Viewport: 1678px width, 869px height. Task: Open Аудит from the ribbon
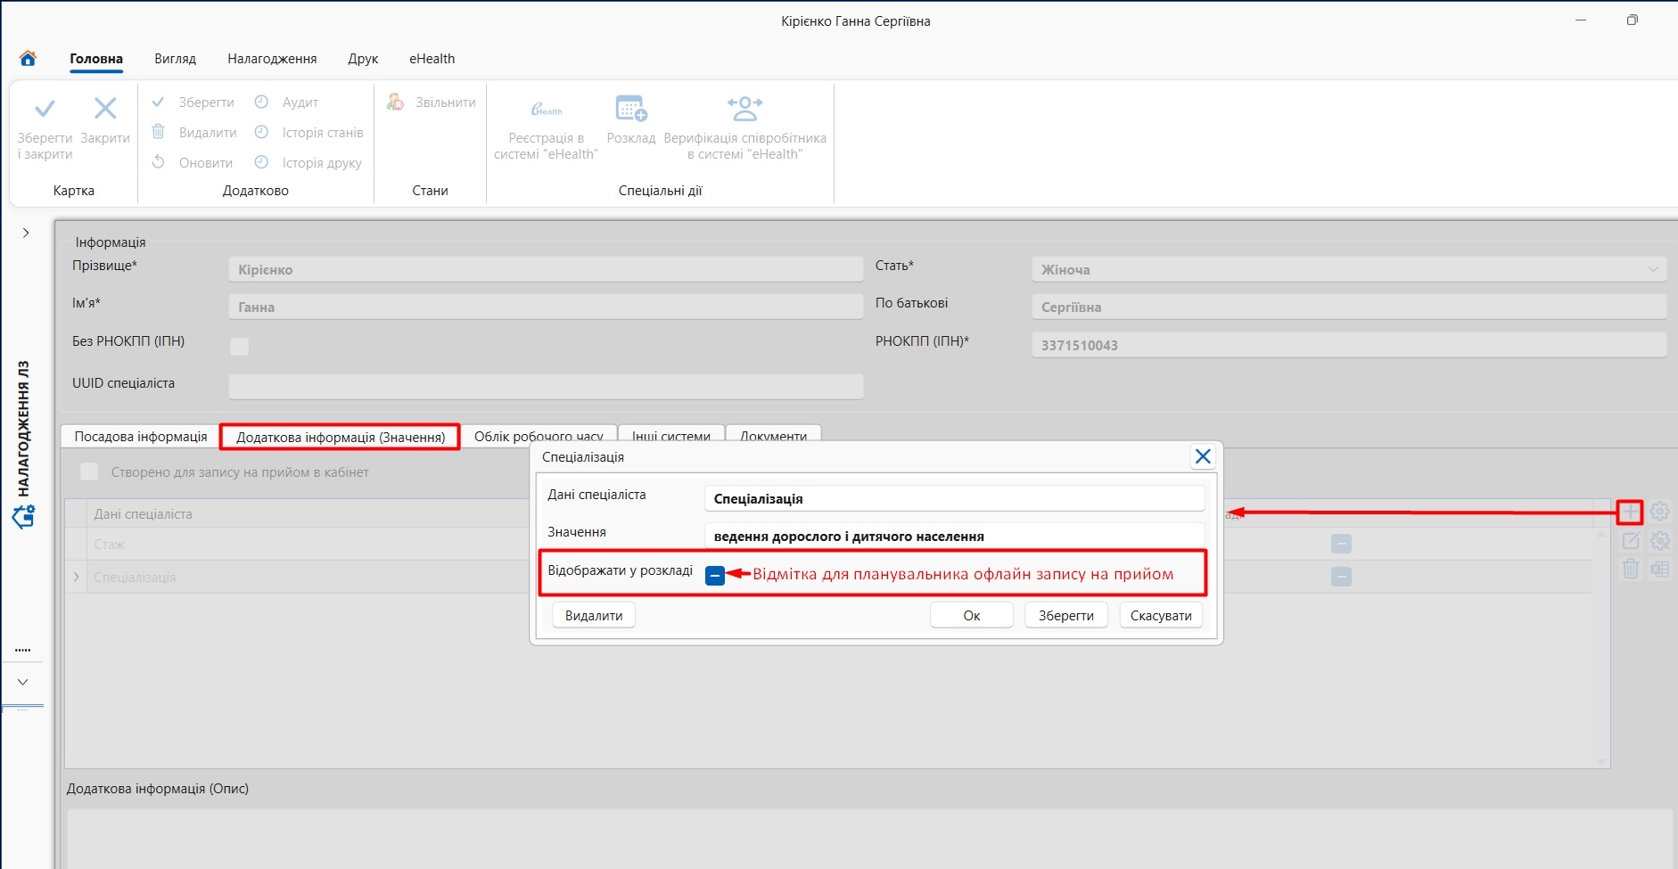286,102
